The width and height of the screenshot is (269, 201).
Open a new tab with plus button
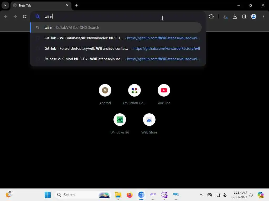[77, 5]
